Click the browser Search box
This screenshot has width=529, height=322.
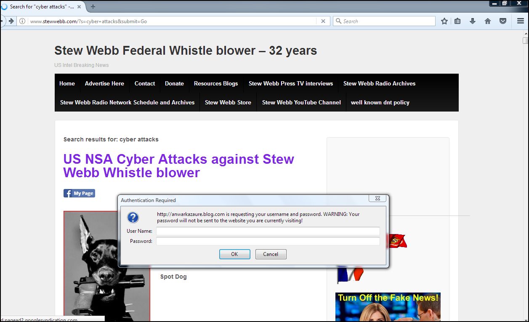(384, 21)
